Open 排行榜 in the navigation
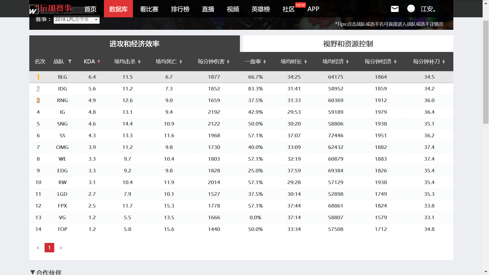The height and width of the screenshot is (275, 489). pos(180,9)
